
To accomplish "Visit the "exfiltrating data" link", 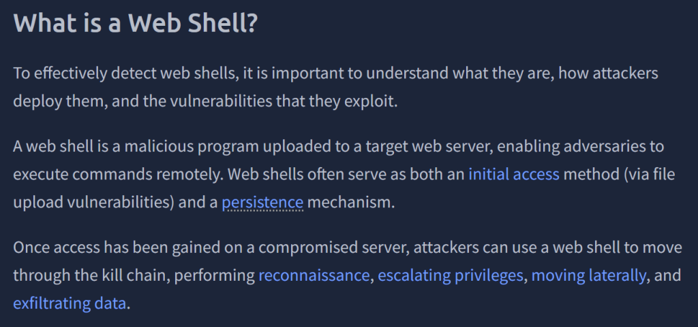I will click(70, 303).
